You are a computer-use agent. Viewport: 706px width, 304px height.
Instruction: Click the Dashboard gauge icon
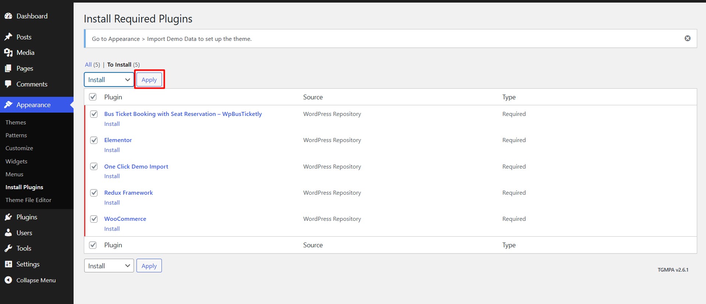tap(8, 16)
